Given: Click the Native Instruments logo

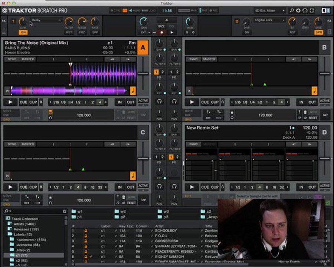Looking at the screenshot, I should click(x=326, y=10).
